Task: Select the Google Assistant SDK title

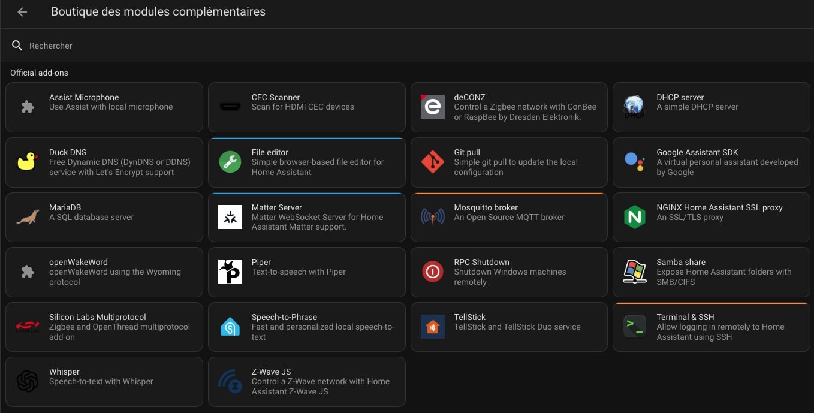Action: [698, 152]
